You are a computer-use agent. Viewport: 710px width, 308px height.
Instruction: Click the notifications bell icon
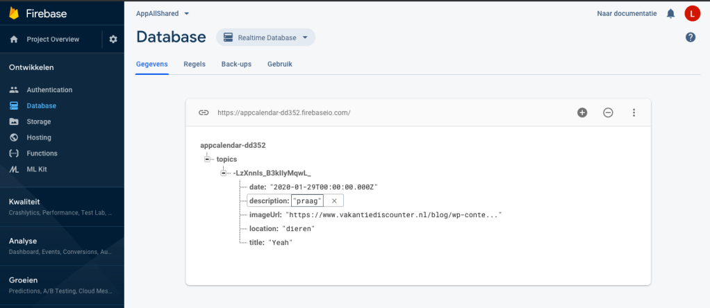point(670,13)
